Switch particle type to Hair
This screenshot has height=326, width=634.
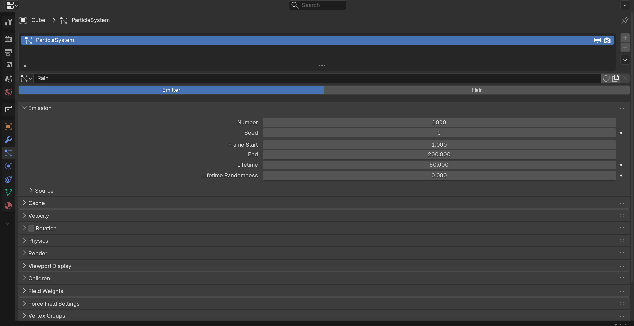pos(477,90)
